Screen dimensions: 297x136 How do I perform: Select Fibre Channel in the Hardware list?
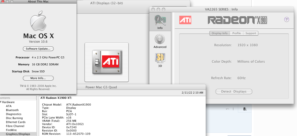pos(15,126)
